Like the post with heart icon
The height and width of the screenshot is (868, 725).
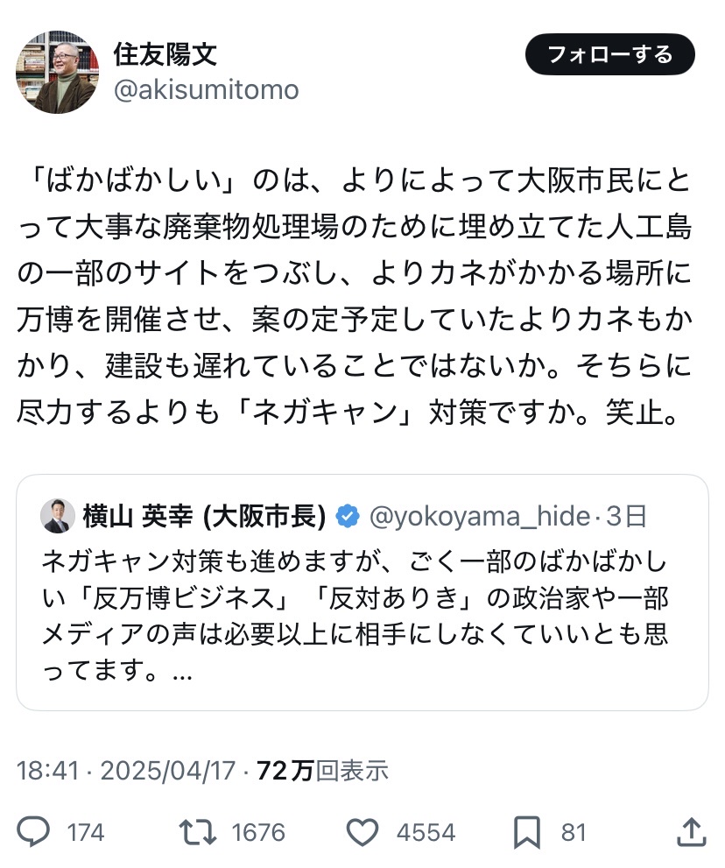pos(362,831)
